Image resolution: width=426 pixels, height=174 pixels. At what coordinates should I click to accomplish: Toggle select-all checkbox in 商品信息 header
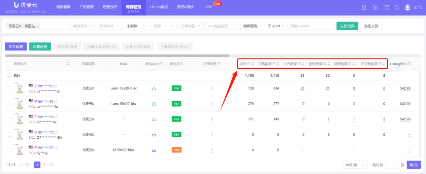click(9, 64)
